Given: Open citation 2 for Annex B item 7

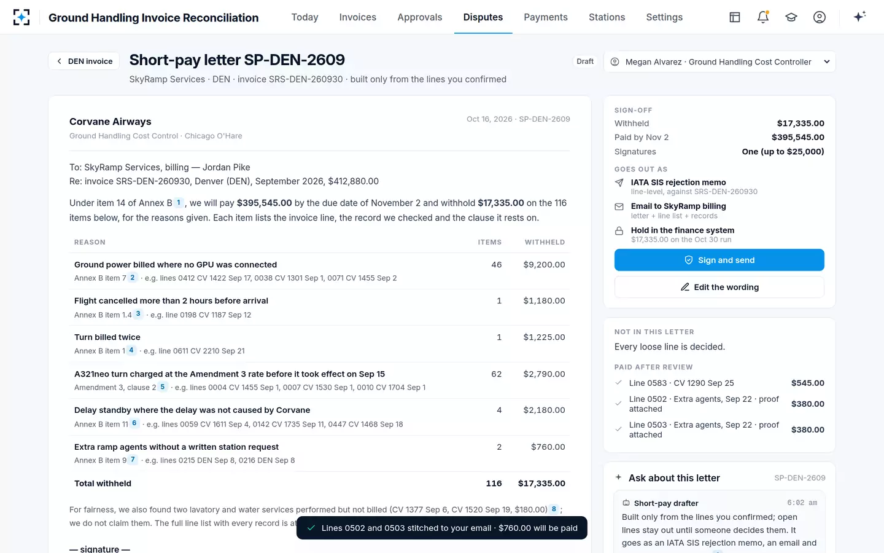Looking at the screenshot, I should [132, 278].
